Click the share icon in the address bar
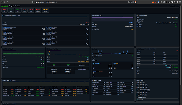Image resolution: width=182 pixels, height=105 pixels. pyautogui.click(x=132, y=2)
